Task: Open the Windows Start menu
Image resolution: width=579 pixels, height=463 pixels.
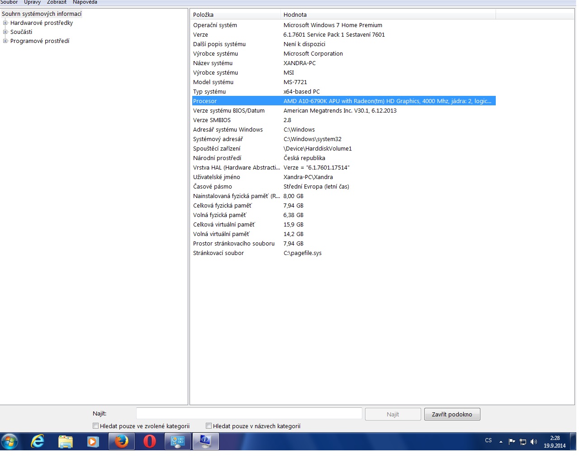Action: tap(9, 441)
